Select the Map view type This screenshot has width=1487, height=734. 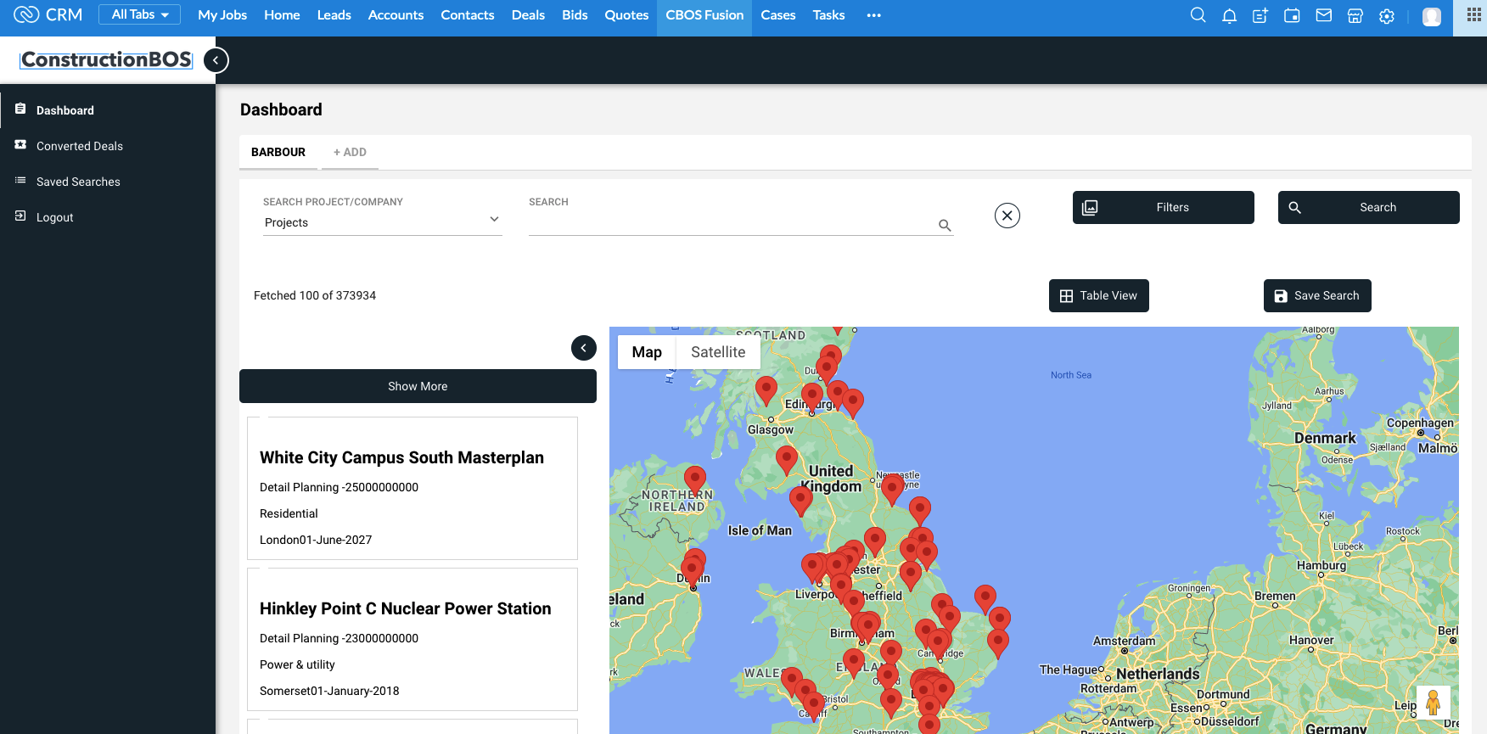646,352
